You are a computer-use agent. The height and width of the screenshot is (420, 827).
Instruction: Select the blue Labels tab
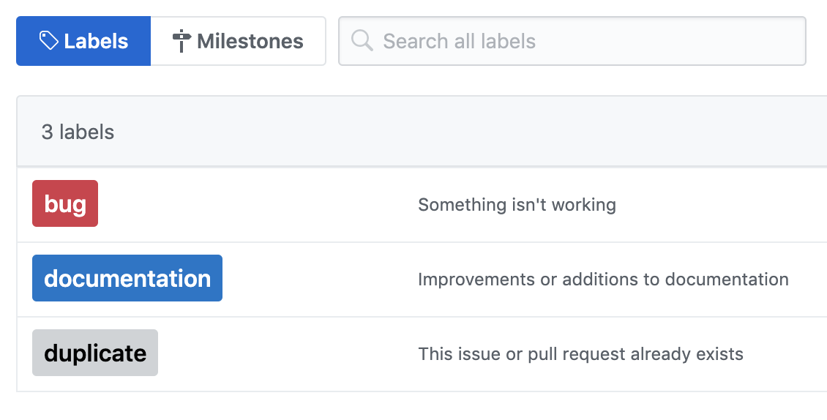coord(83,41)
